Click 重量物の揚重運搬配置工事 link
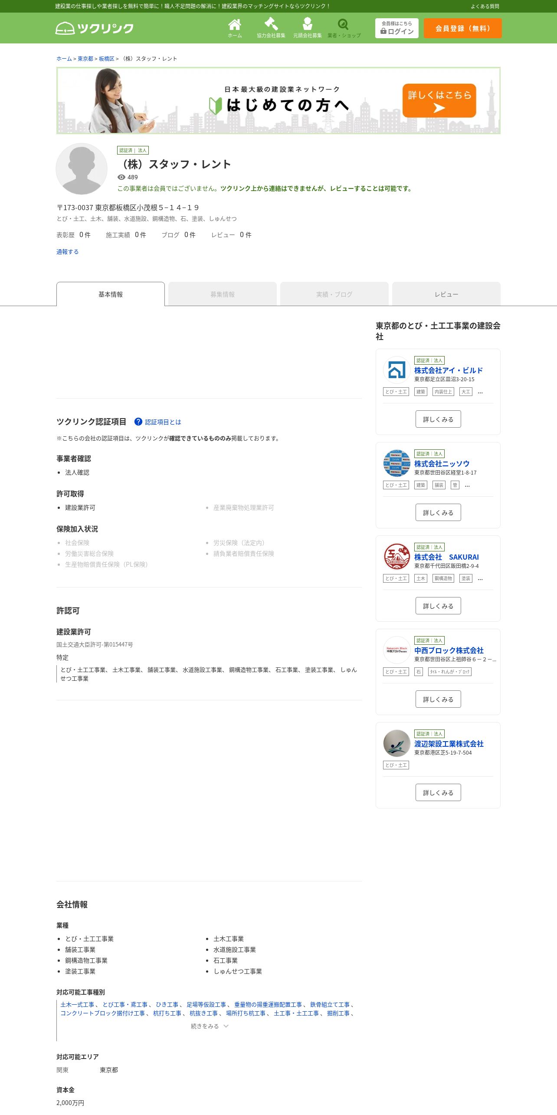Screen dimensions: 557x1115 268,1005
